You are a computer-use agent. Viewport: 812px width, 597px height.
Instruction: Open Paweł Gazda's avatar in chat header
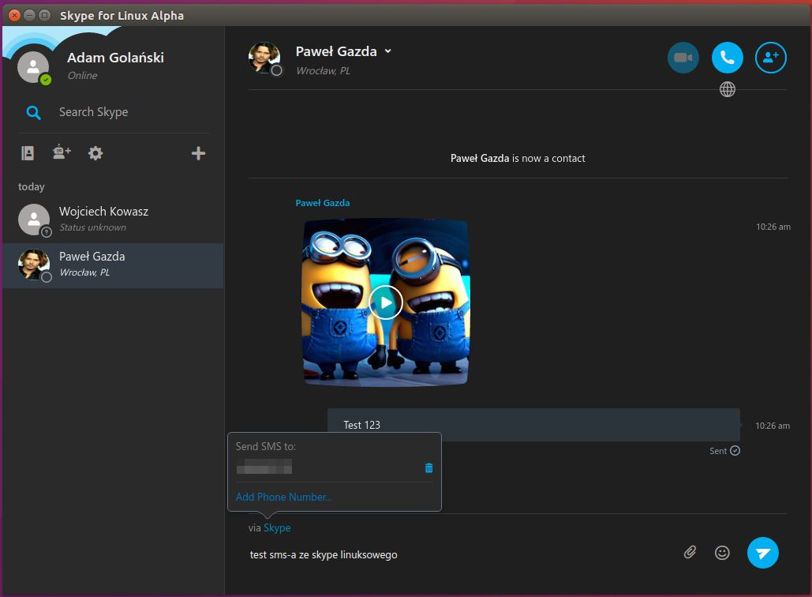pyautogui.click(x=264, y=58)
